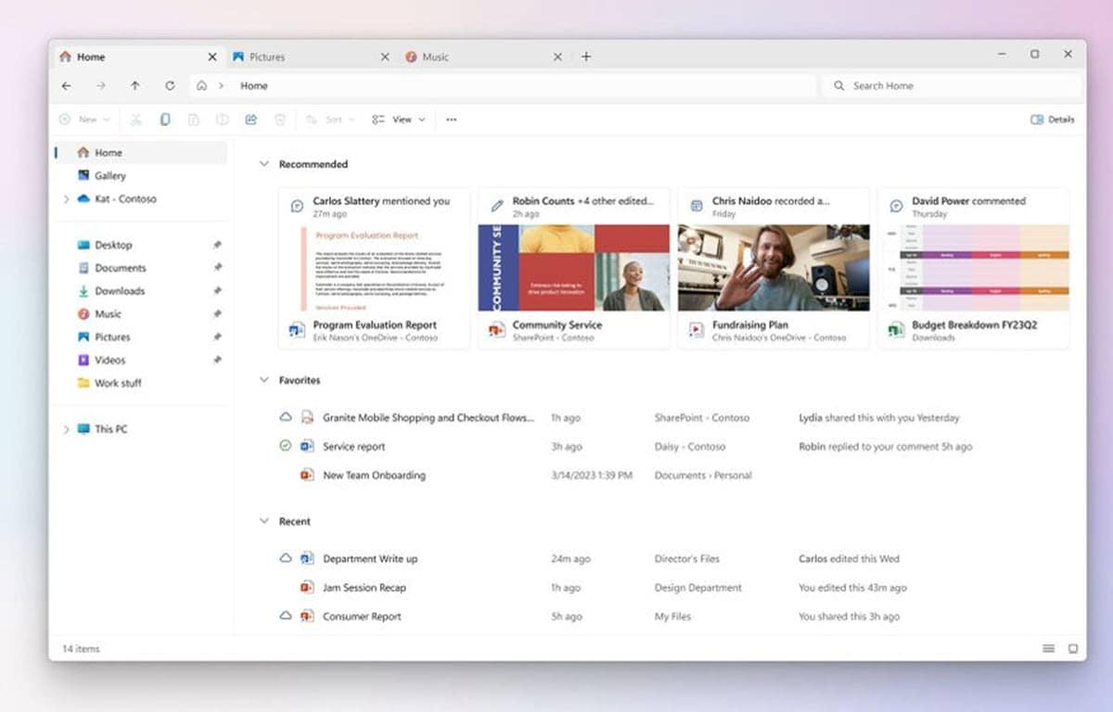Click the pin icon next to Desktop
The width and height of the screenshot is (1113, 712).
[217, 245]
